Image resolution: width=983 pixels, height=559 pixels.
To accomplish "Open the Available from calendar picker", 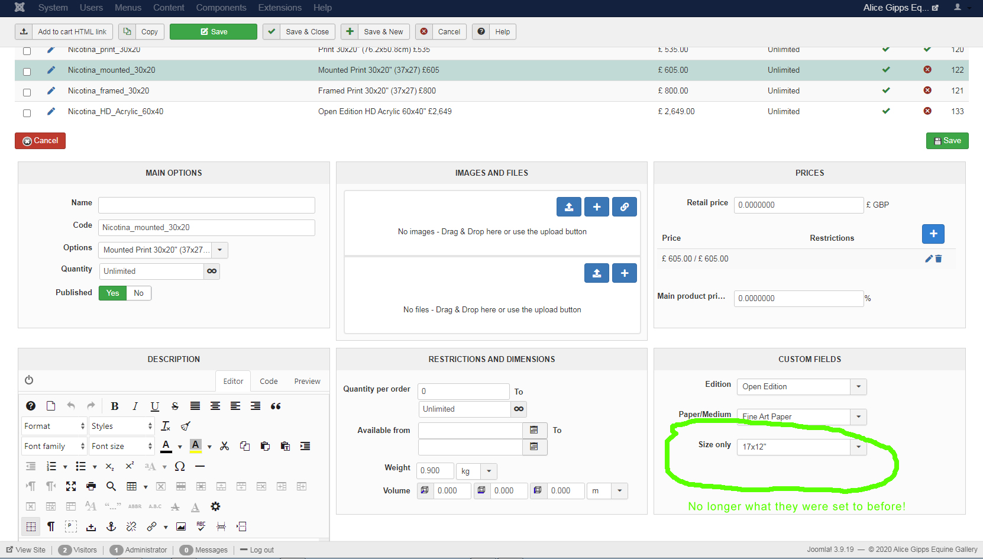I will [x=534, y=430].
